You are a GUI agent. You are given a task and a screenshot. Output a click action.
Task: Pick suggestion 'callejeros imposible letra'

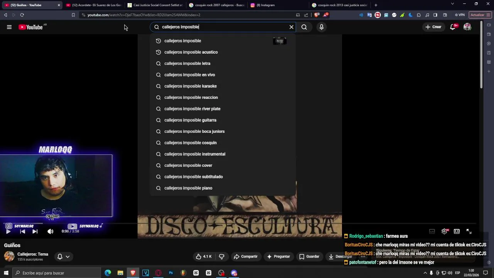pos(223,63)
